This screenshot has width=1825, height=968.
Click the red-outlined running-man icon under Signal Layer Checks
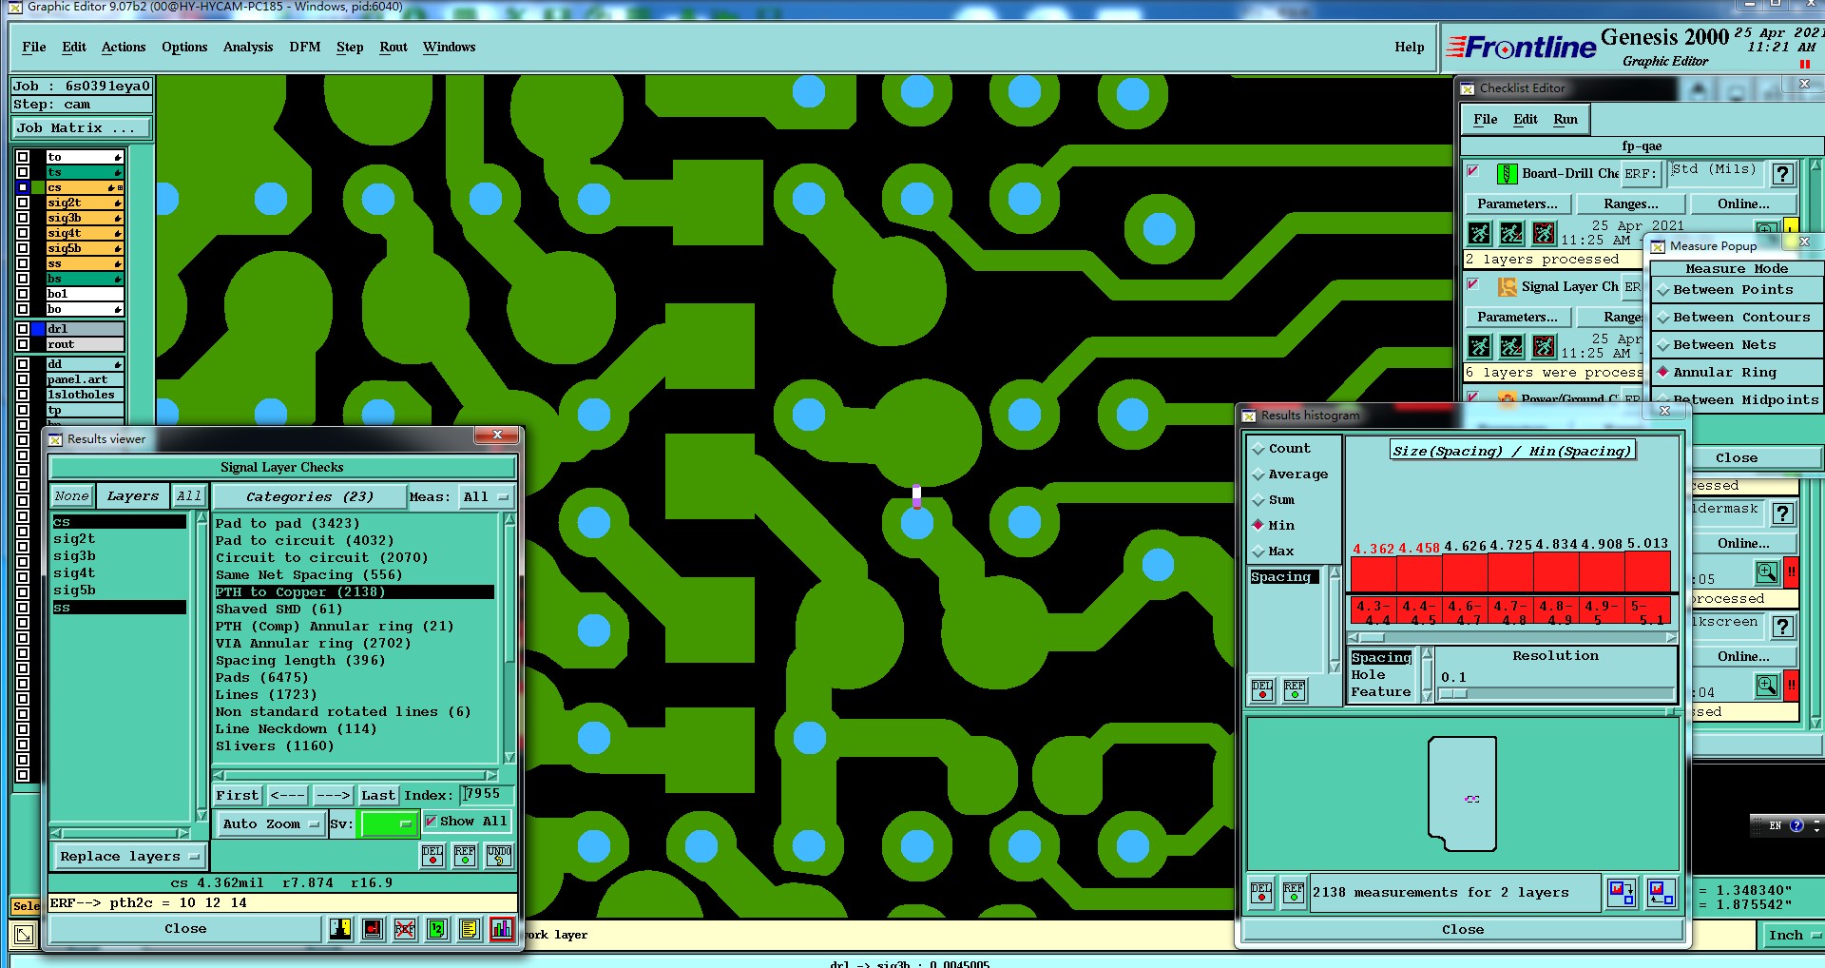1544,346
